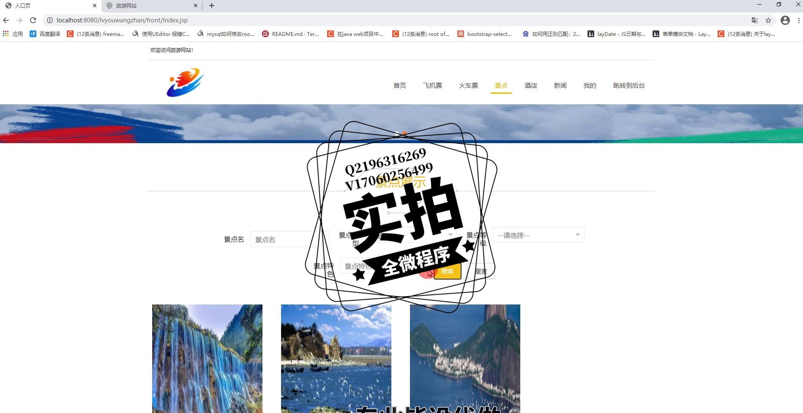
Task: Click 跳转到后台 link
Action: [x=629, y=86]
